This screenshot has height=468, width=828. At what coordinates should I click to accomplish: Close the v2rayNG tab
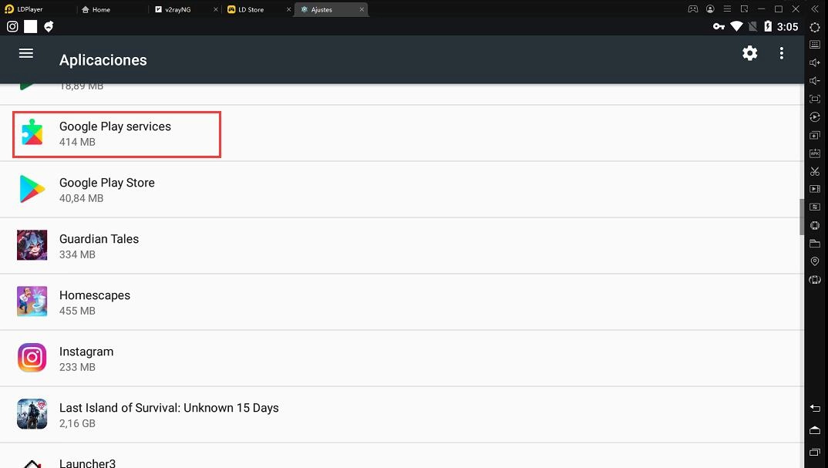click(x=215, y=9)
